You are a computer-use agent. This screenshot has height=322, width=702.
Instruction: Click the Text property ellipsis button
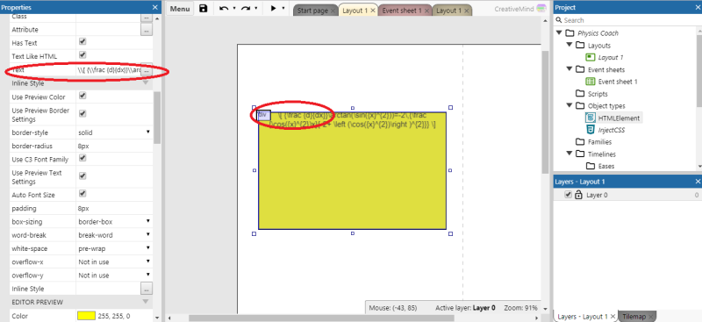pyautogui.click(x=147, y=71)
